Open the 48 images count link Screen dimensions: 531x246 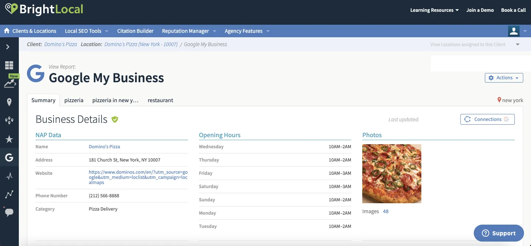pyautogui.click(x=386, y=211)
